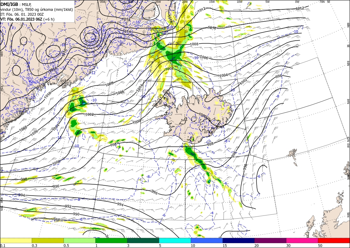350x248 pixels.
Task: Click the '35W' longitude label at top
Action: (x=103, y=2)
